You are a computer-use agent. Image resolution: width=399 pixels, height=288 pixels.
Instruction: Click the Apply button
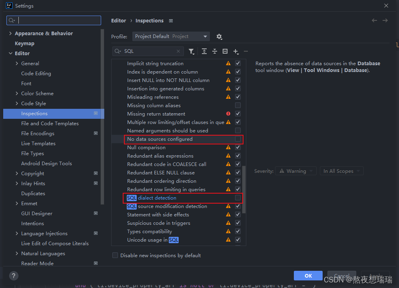click(x=375, y=276)
